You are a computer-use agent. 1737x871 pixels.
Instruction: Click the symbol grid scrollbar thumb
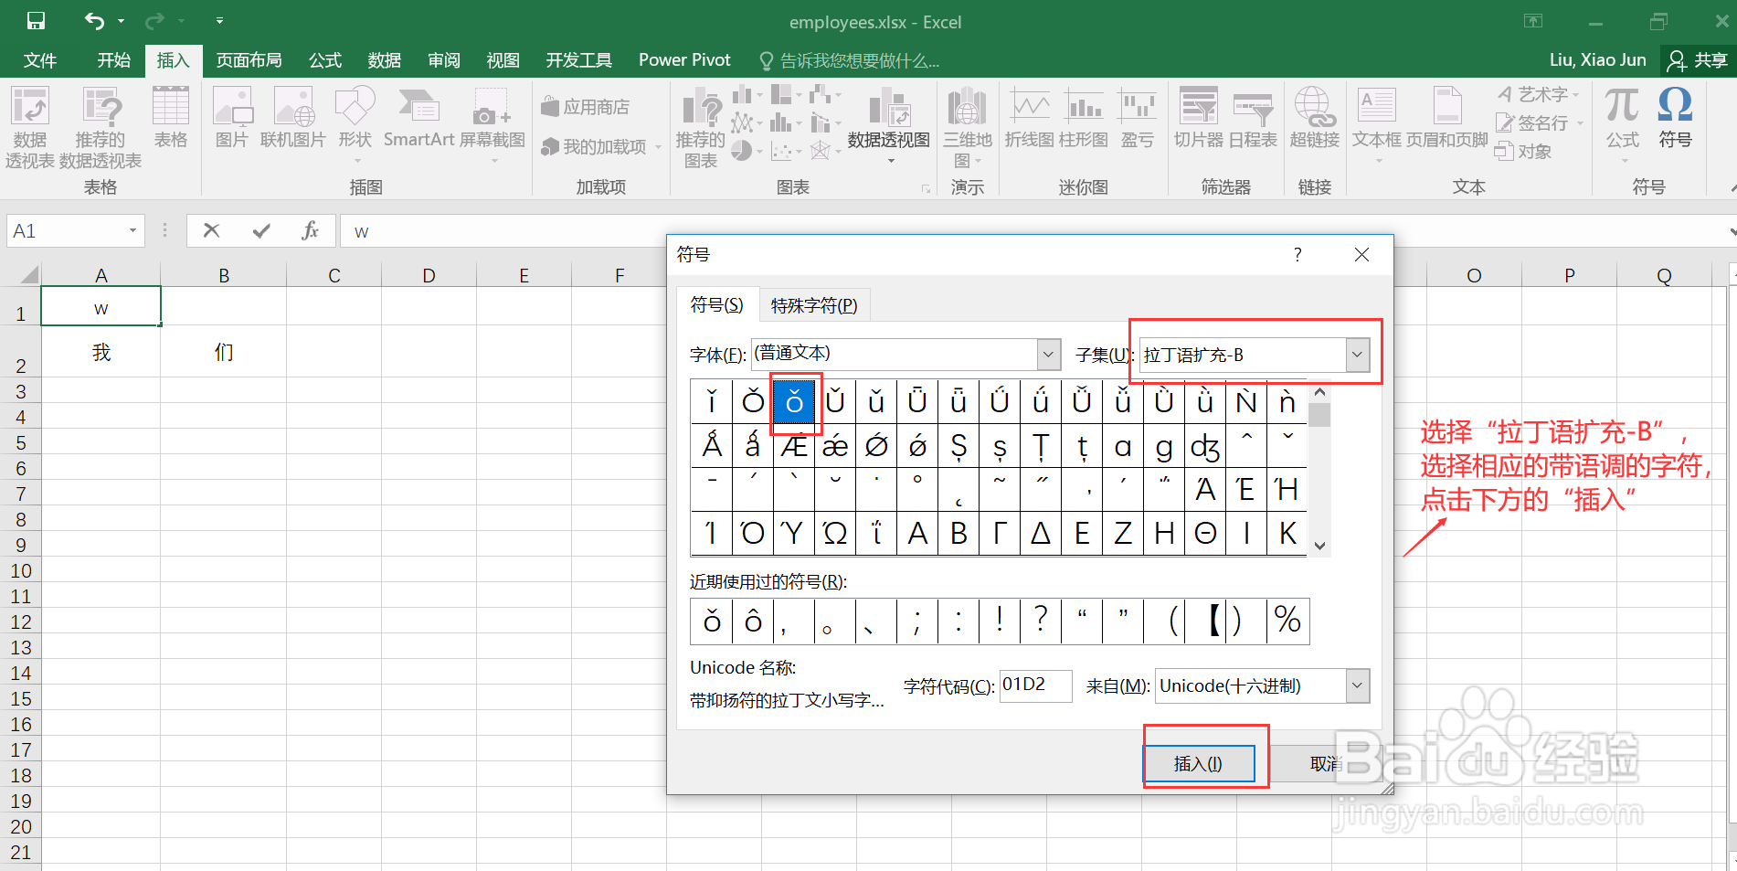[1319, 415]
